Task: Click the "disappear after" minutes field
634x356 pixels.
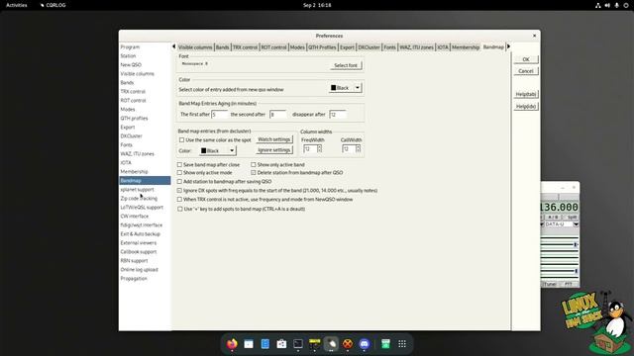Action: 338,115
